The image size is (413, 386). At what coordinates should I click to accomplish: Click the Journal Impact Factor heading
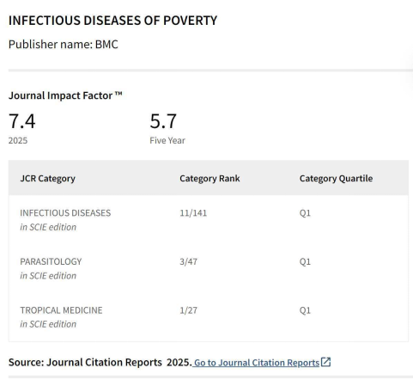tap(65, 95)
